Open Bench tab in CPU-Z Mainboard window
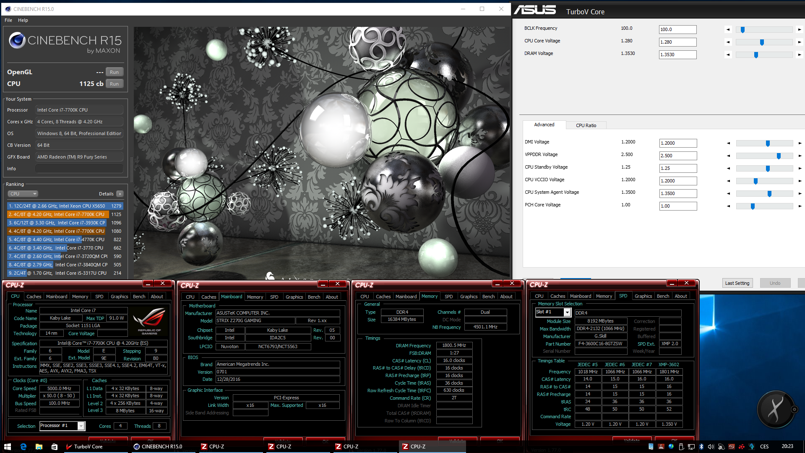Viewport: 805px width, 453px height. click(x=314, y=297)
